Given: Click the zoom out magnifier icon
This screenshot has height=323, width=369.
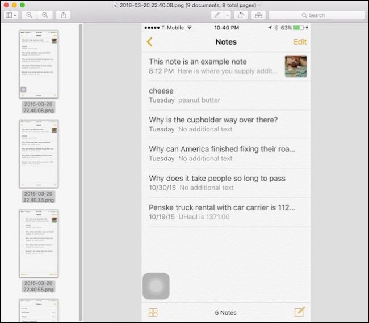Looking at the screenshot, I should (x=29, y=15).
